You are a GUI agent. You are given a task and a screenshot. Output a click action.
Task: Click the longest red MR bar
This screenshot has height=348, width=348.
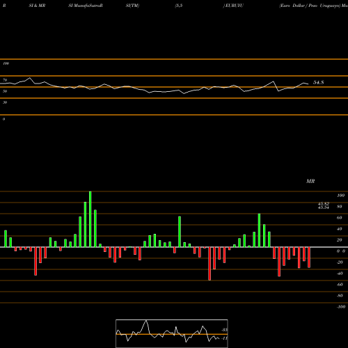tap(209, 264)
